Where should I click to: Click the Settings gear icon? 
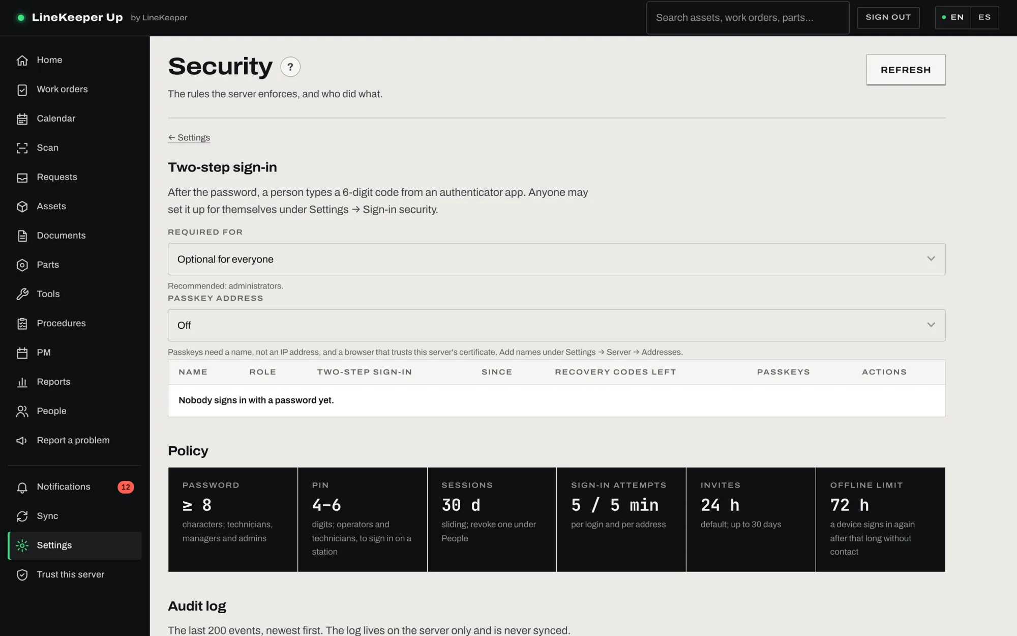(22, 546)
